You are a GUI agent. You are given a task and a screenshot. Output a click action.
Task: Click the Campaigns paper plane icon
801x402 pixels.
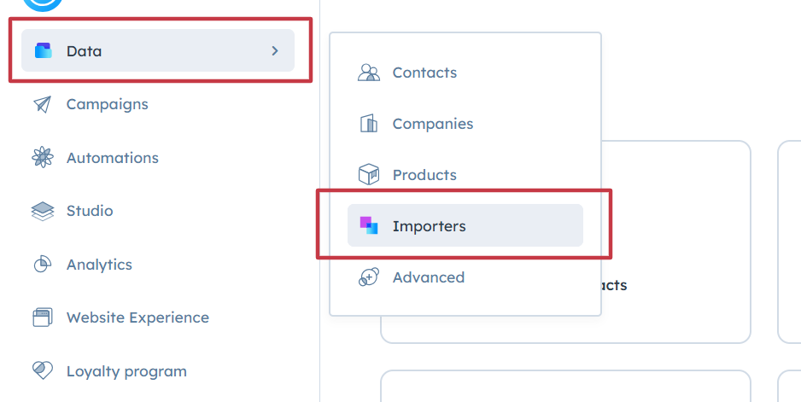pyautogui.click(x=43, y=104)
